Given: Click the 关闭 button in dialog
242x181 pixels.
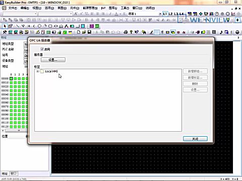Looking at the screenshot, I should point(195,139).
